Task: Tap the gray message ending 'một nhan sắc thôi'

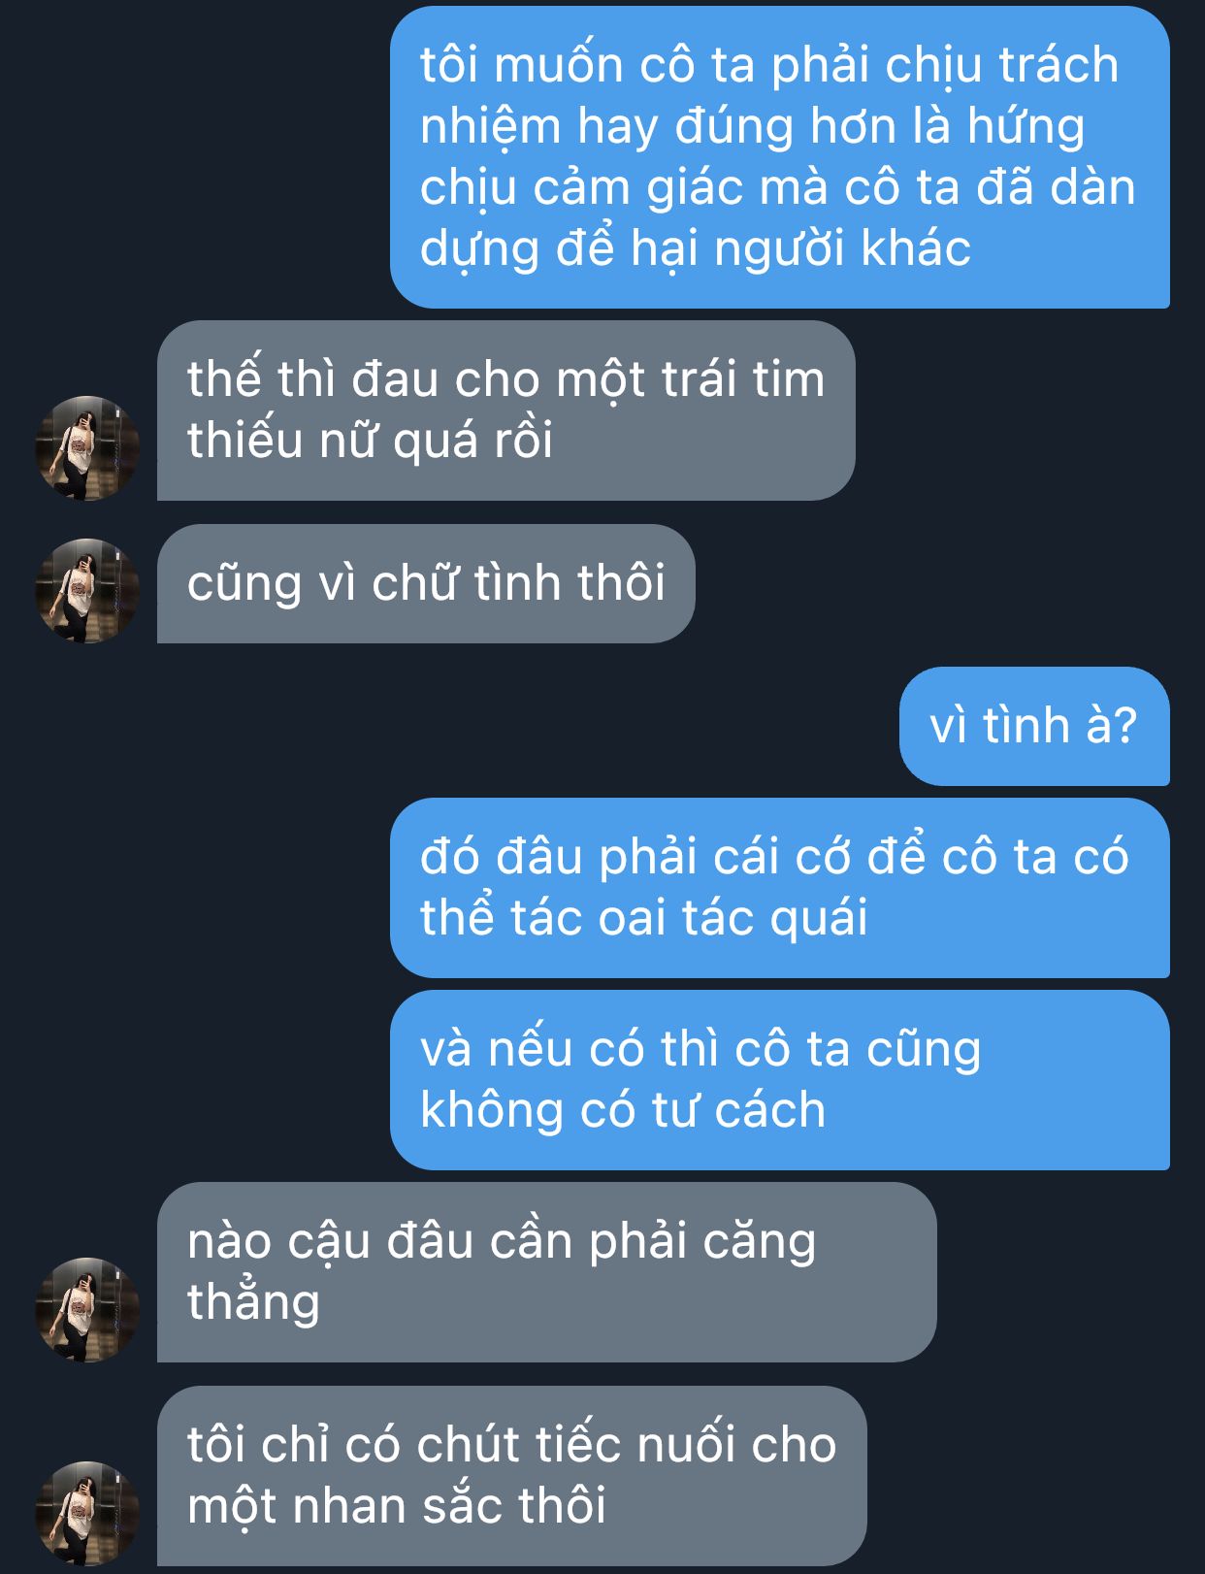Action: coord(512,1476)
